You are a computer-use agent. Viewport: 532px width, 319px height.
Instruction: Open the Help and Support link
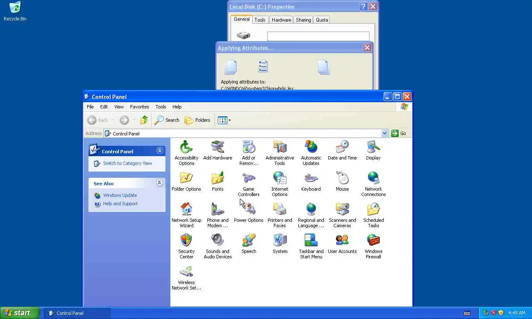coord(120,204)
